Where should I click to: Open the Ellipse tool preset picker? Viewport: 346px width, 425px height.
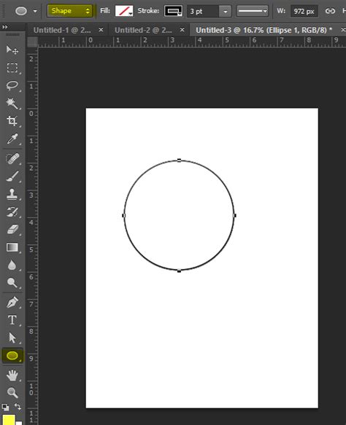(35, 11)
